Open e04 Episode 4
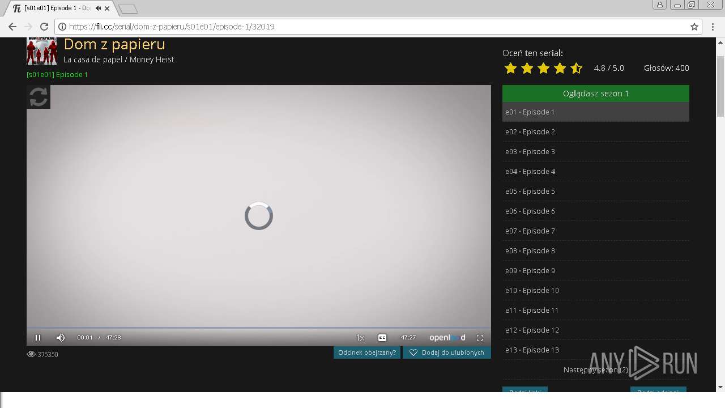Screen dimensions: 725x408 click(596, 172)
